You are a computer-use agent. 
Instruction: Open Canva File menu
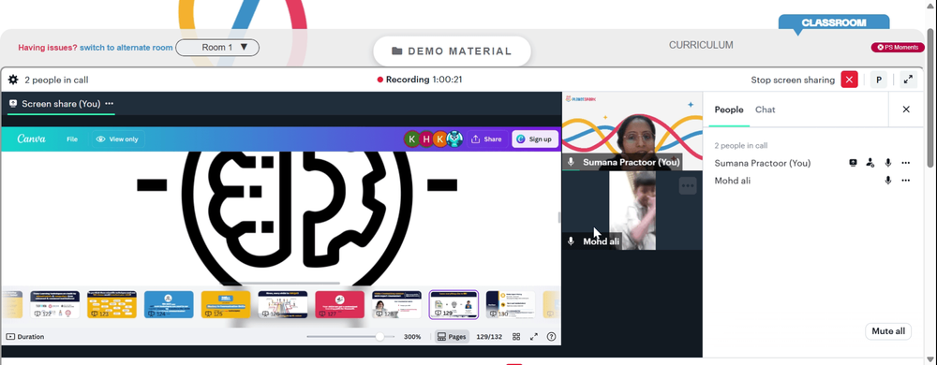coord(72,139)
